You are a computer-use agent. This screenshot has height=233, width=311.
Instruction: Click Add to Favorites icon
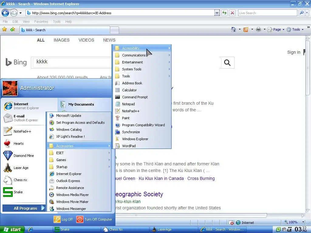[12, 29]
